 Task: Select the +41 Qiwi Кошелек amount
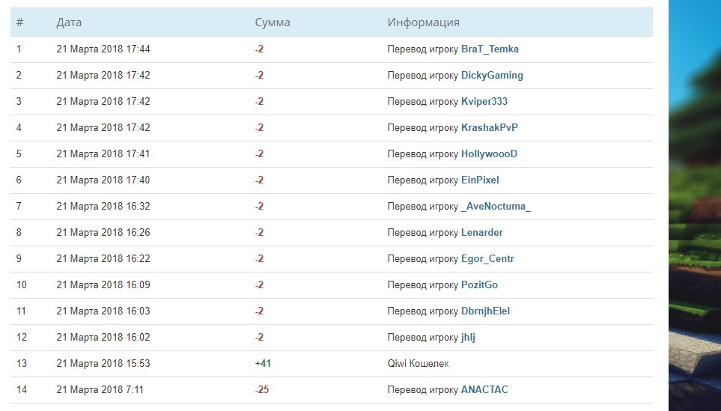(263, 364)
